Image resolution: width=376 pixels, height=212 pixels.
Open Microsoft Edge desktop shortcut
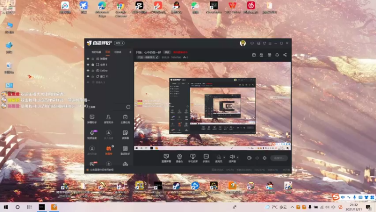pyautogui.click(x=102, y=9)
